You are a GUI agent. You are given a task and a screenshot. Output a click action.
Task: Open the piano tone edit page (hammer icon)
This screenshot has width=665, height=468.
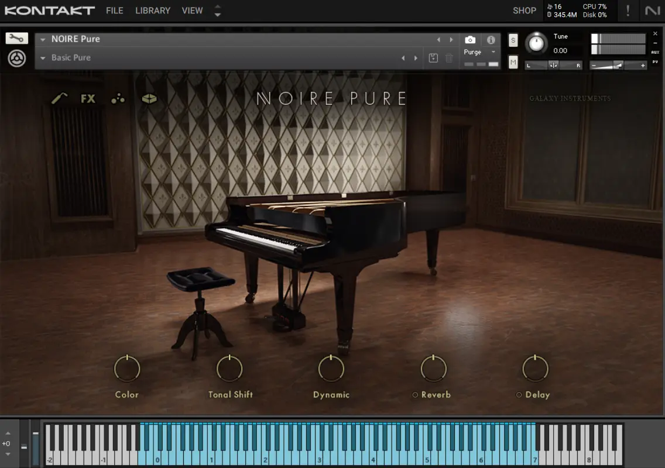59,99
